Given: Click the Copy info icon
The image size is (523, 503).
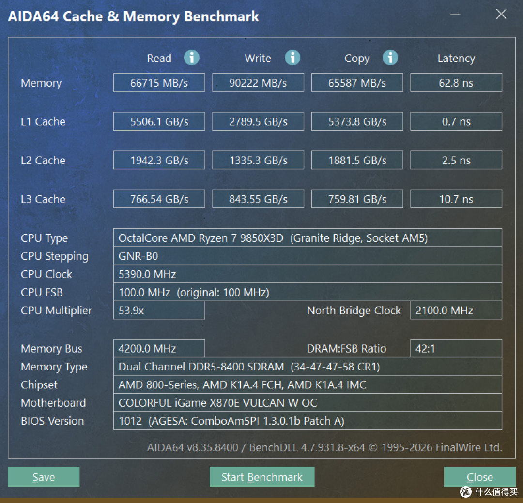Looking at the screenshot, I should pyautogui.click(x=390, y=58).
